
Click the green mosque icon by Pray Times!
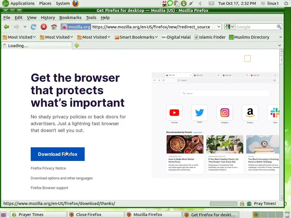pyautogui.click(x=249, y=204)
